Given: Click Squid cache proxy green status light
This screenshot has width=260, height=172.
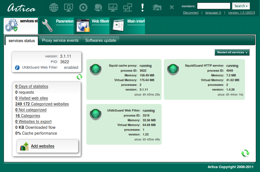Looking at the screenshot, I should pos(96,69).
